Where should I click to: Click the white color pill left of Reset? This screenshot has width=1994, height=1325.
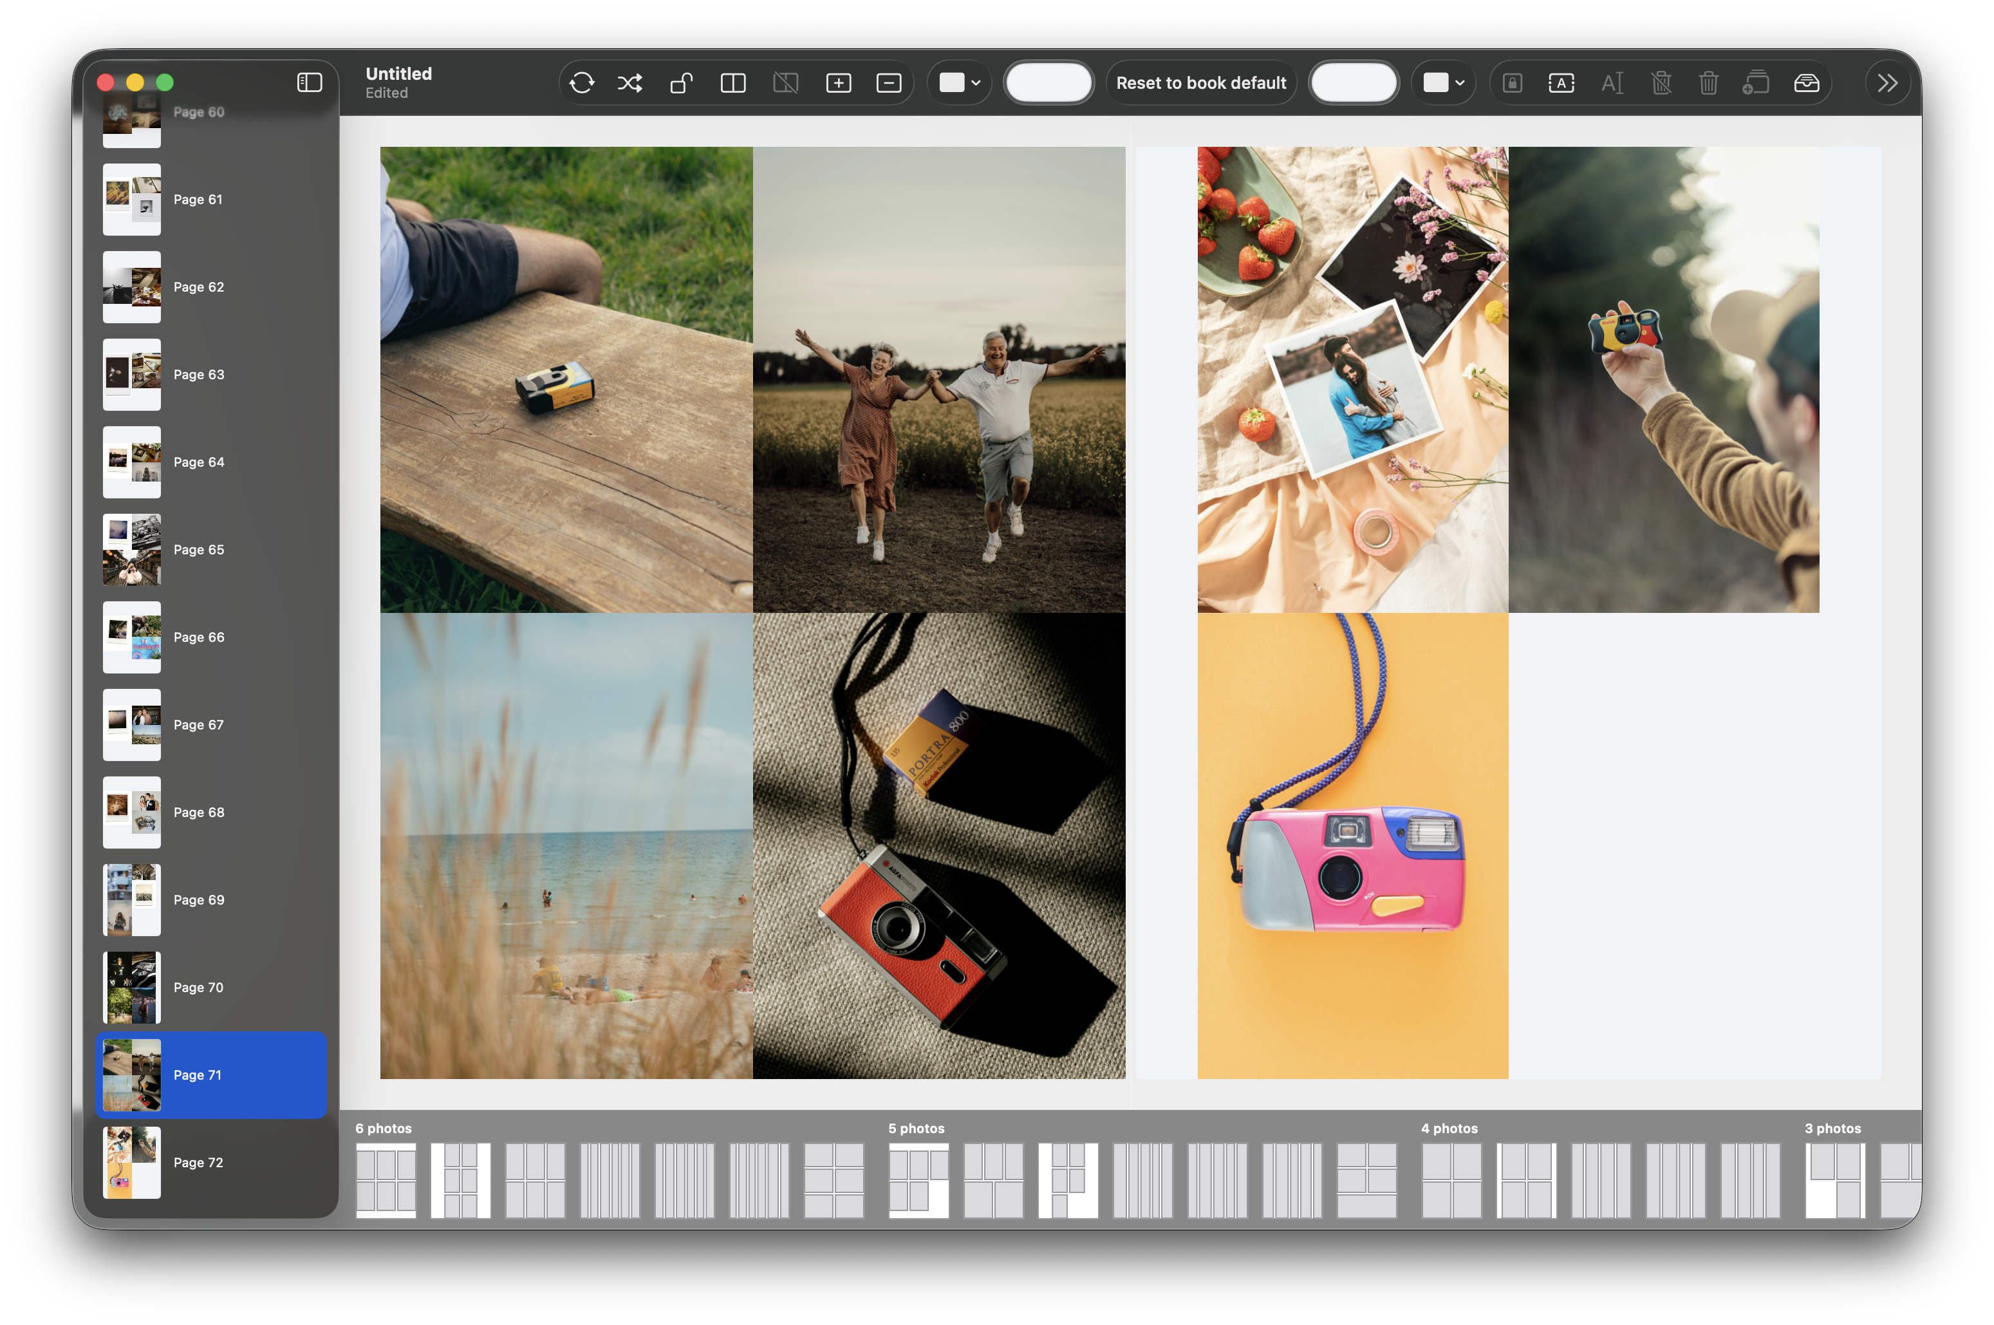coord(1049,83)
